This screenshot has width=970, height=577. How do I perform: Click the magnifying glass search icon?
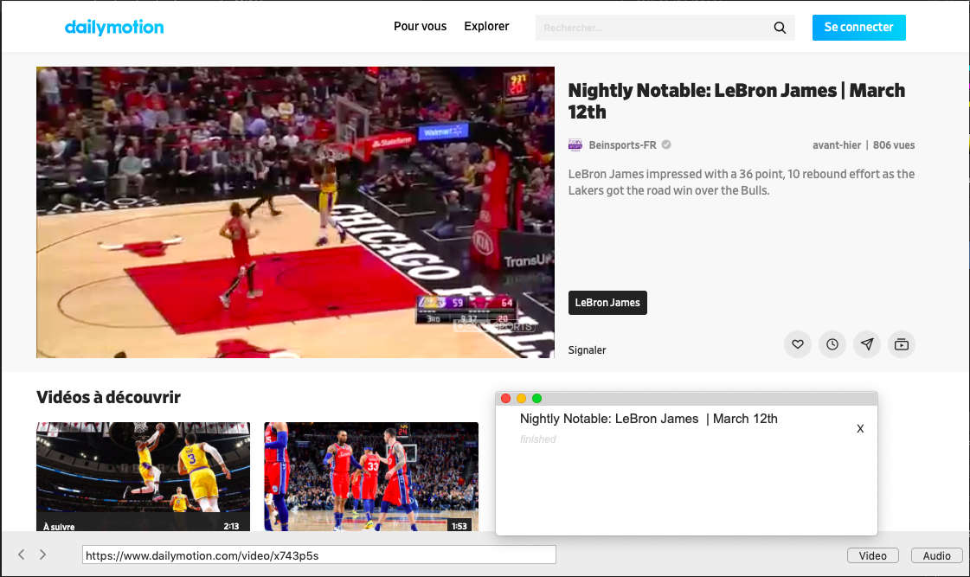pyautogui.click(x=780, y=28)
